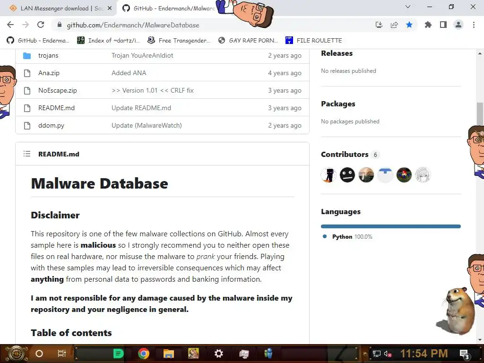Click '2 years ago' timestamp for ddom.py
The image size is (484, 363).
(285, 126)
